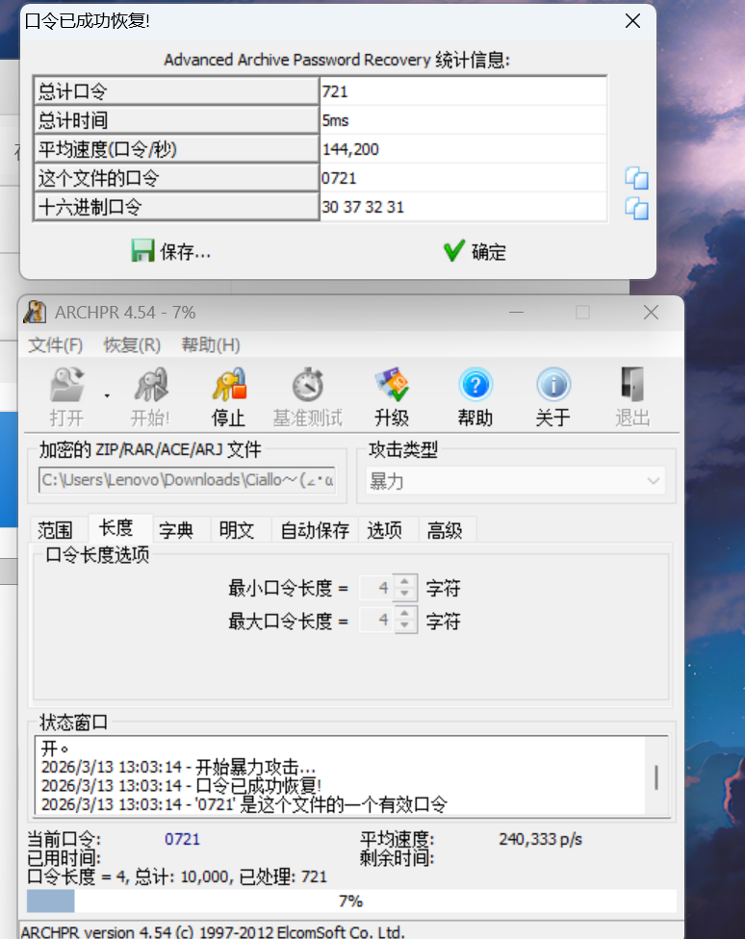Click the Start (开始!) keys icon
Image resolution: width=745 pixels, height=939 pixels.
point(150,385)
